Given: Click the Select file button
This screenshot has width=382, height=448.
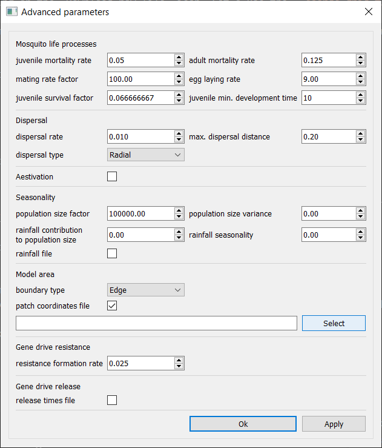Looking at the screenshot, I should click(334, 323).
